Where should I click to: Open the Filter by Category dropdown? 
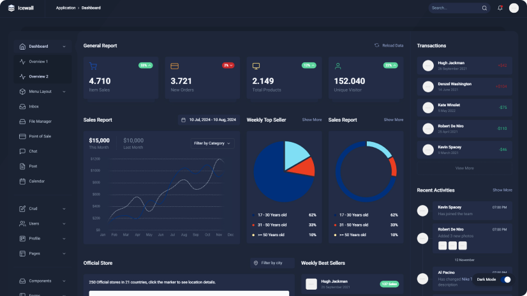pos(212,143)
